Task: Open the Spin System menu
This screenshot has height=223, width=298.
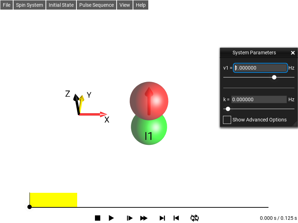Action: tap(30, 5)
